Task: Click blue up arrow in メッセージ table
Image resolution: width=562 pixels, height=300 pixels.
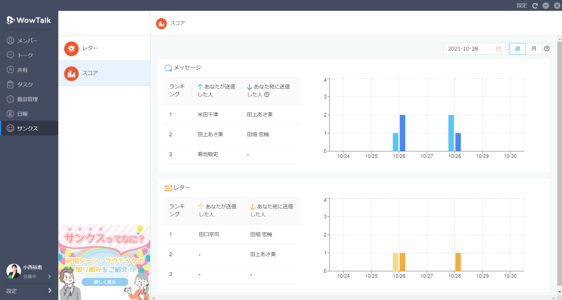Action: click(x=200, y=87)
